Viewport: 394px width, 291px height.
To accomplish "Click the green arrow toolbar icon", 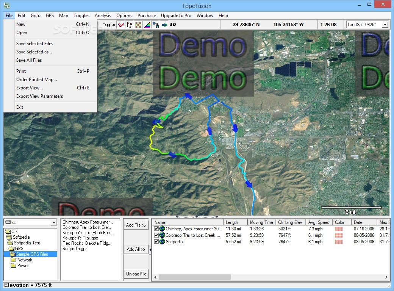I will point(164,25).
